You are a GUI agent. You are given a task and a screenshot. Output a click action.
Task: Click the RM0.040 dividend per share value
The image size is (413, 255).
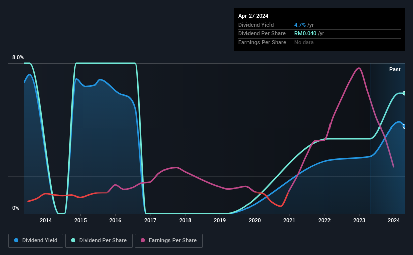(305, 34)
